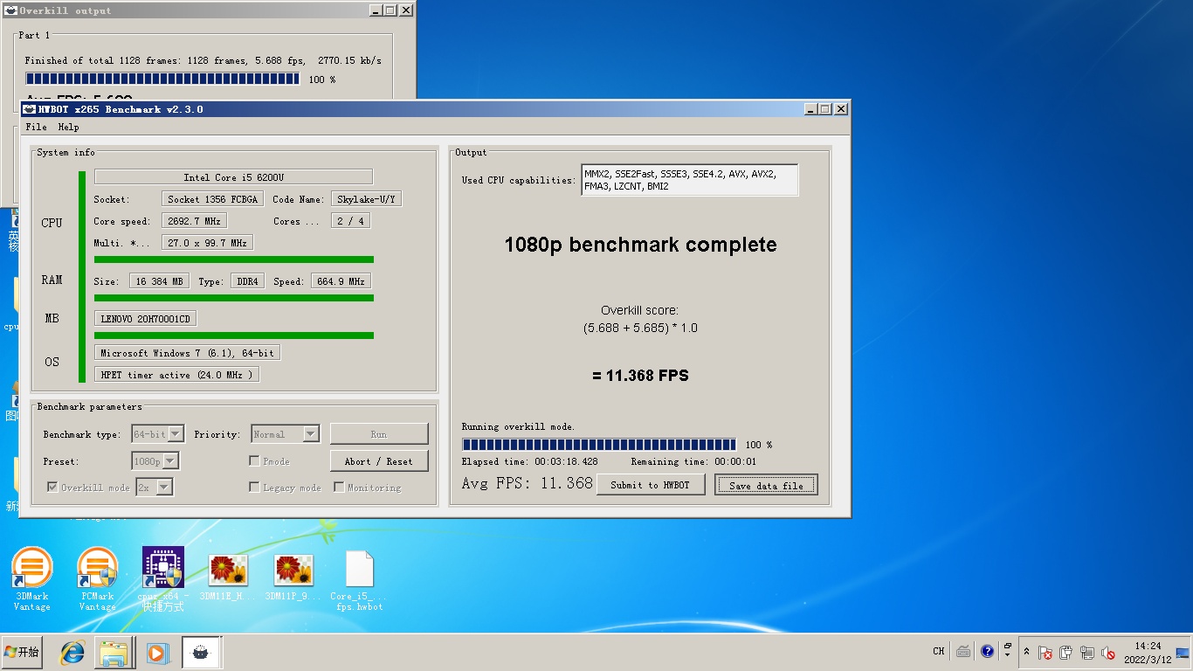
Task: Click the muted volume tray icon
Action: click(1108, 653)
